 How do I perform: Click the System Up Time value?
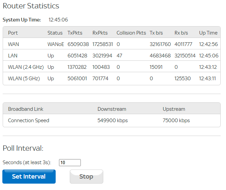coord(58,20)
